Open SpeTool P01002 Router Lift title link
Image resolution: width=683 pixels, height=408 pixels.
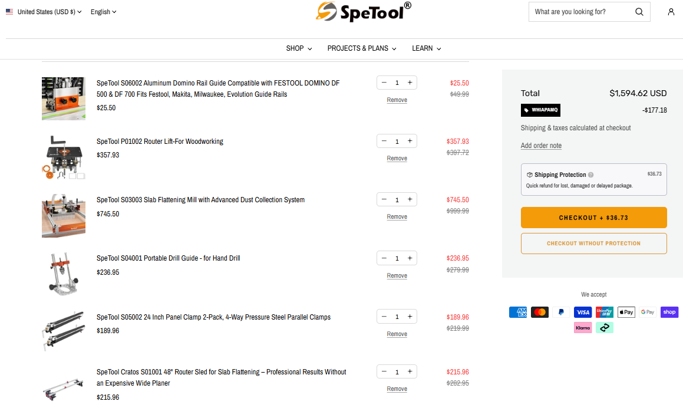pyautogui.click(x=160, y=142)
